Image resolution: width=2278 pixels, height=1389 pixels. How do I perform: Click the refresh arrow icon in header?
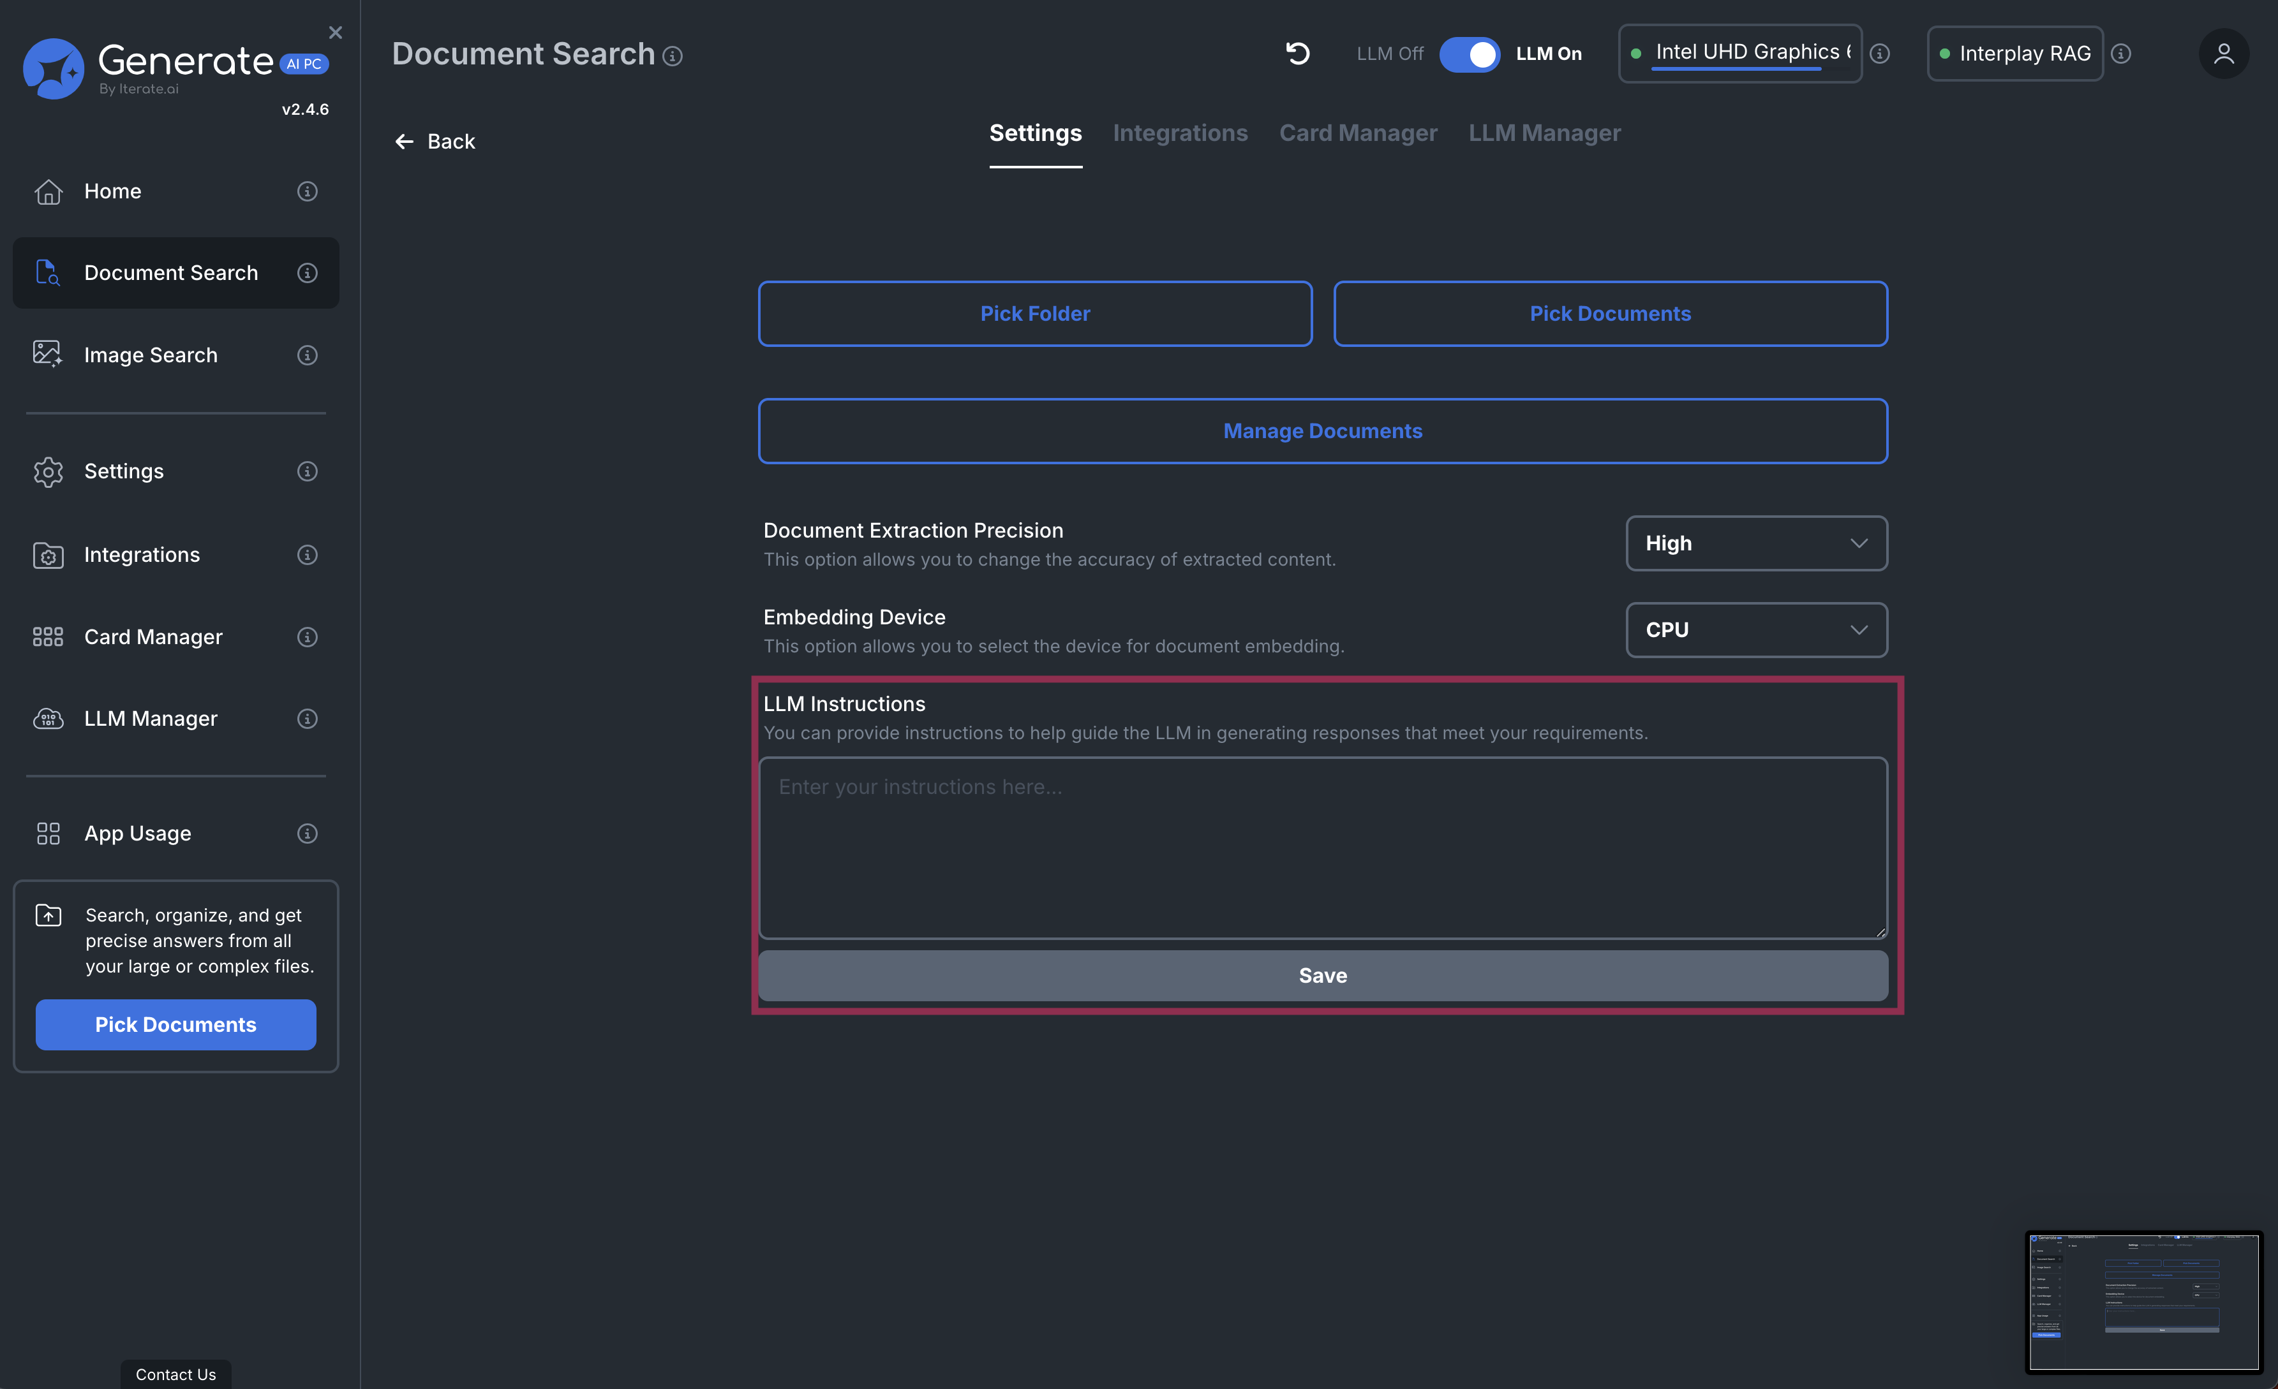pyautogui.click(x=1298, y=54)
